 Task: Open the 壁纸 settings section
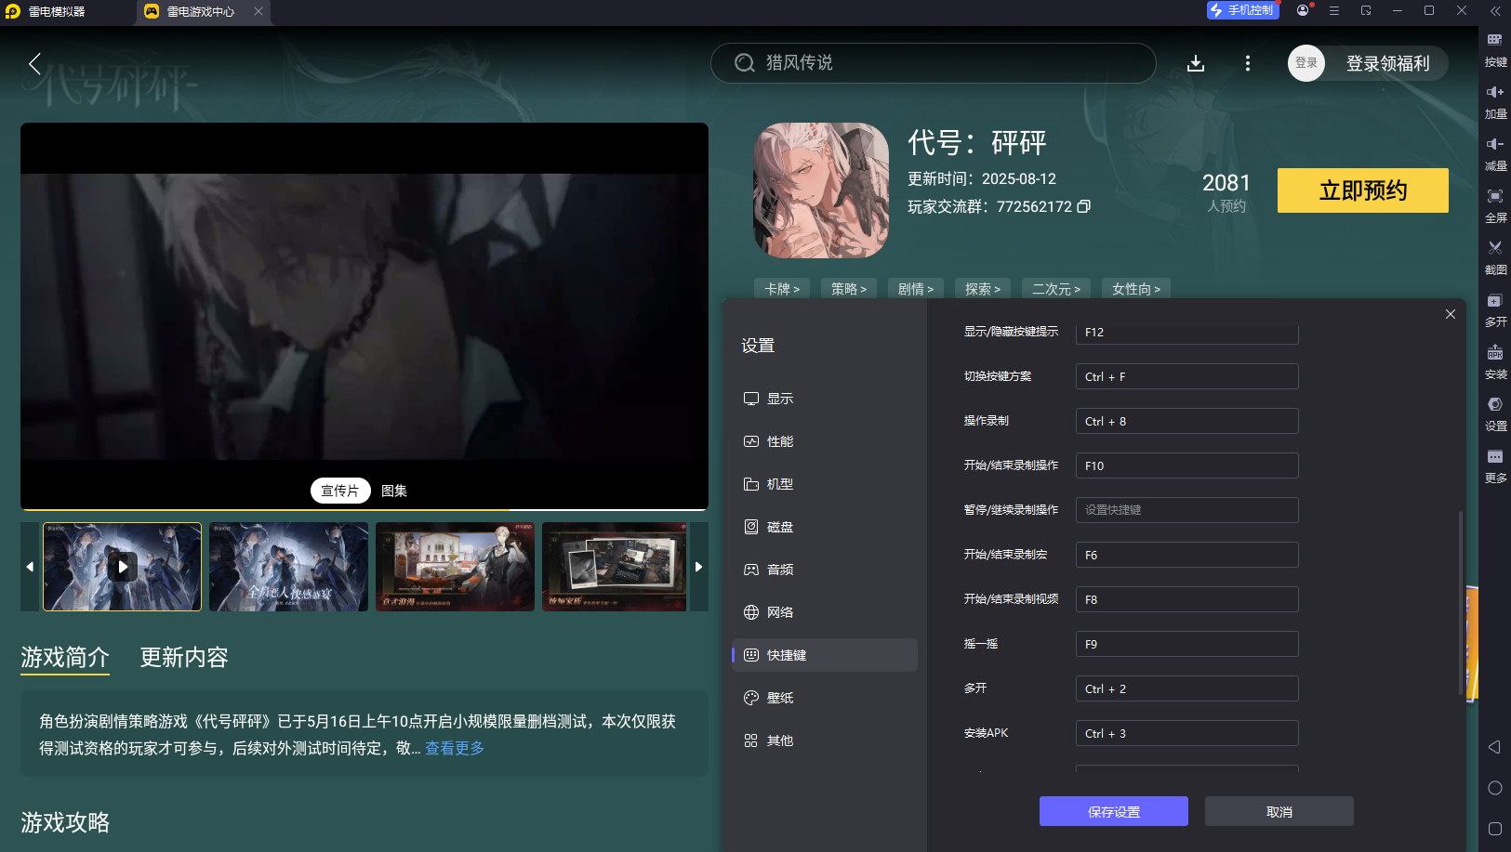[x=825, y=698]
